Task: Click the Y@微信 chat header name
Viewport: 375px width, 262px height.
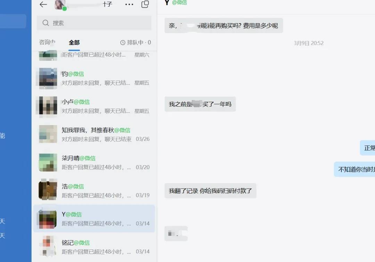Action: (x=176, y=2)
